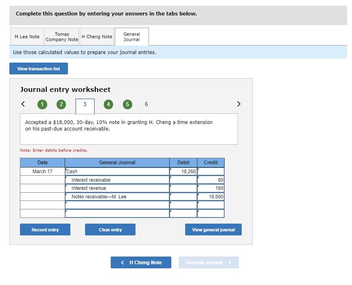Select journal entry step 6
352x285 pixels.
146,104
